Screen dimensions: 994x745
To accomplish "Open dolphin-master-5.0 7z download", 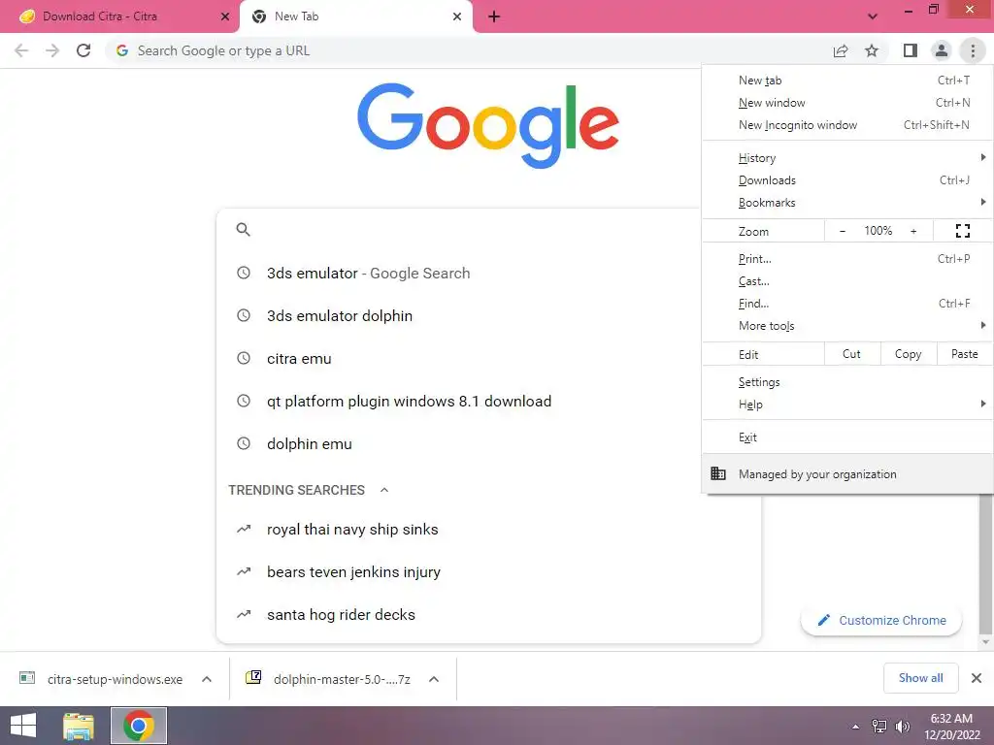I will pos(328,679).
